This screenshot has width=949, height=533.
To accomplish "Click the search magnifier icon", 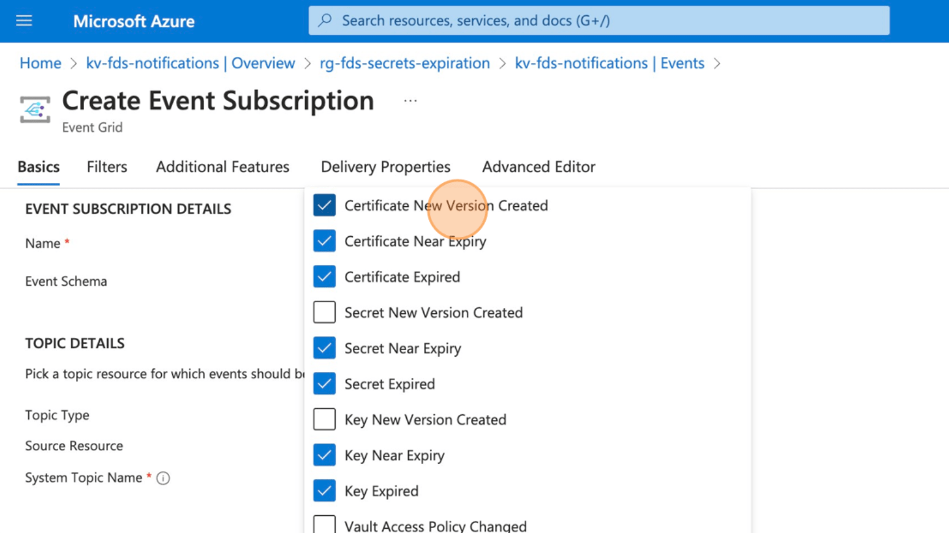I will pyautogui.click(x=325, y=20).
